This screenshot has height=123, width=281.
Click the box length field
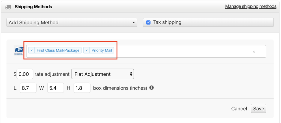click(x=28, y=88)
